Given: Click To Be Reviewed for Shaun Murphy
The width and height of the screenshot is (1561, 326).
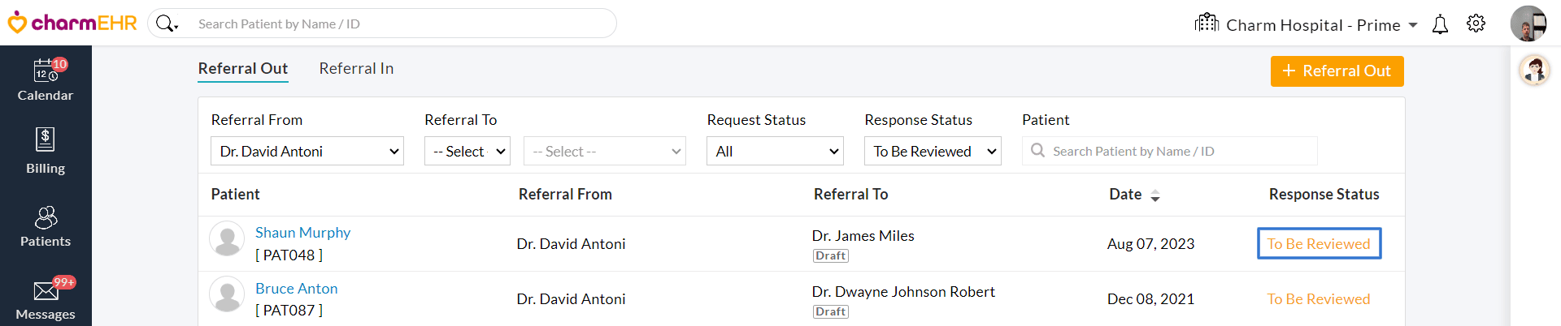Looking at the screenshot, I should (1319, 243).
